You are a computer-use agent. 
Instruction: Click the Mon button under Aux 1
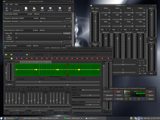tap(151, 39)
